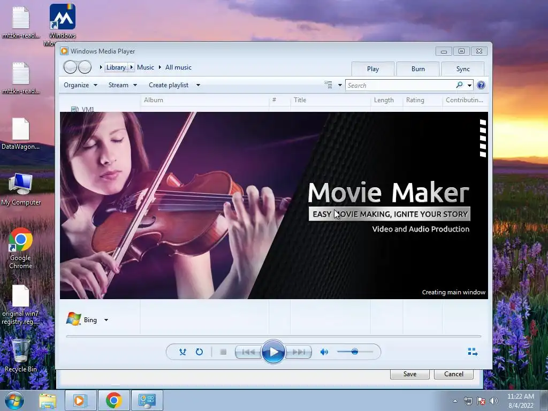This screenshot has width=548, height=411.
Task: Select All music in the breadcrumb
Action: [178, 67]
